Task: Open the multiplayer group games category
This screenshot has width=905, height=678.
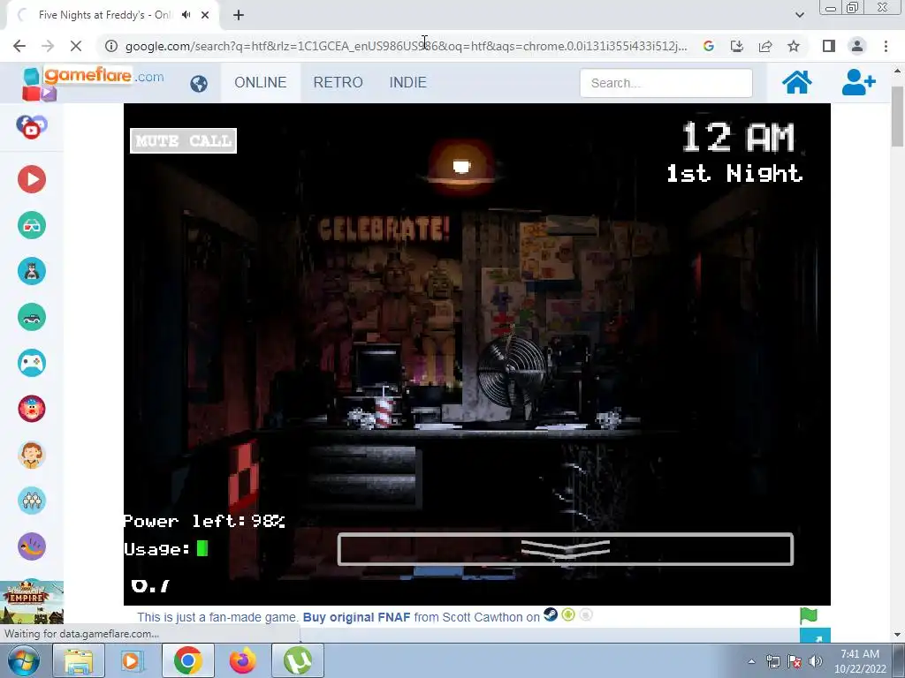Action: click(32, 501)
